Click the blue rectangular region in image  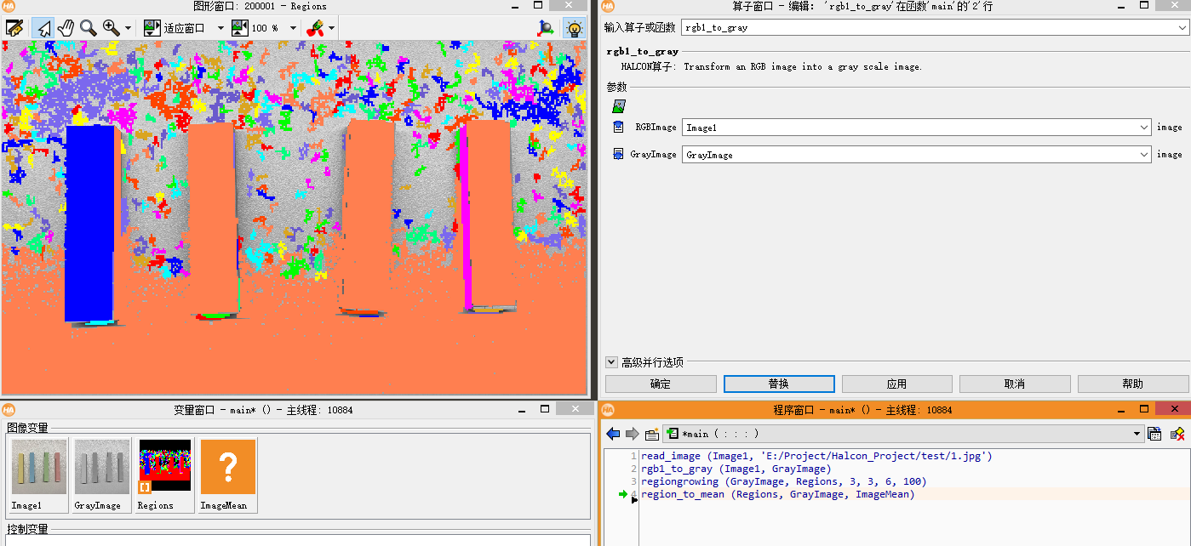89,223
